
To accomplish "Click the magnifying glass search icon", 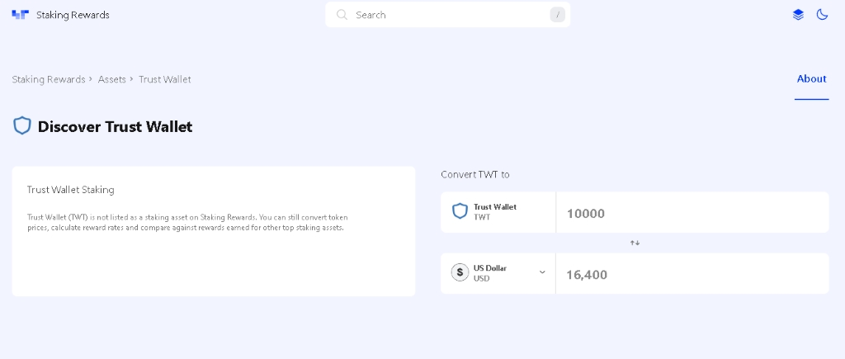I will pyautogui.click(x=342, y=15).
